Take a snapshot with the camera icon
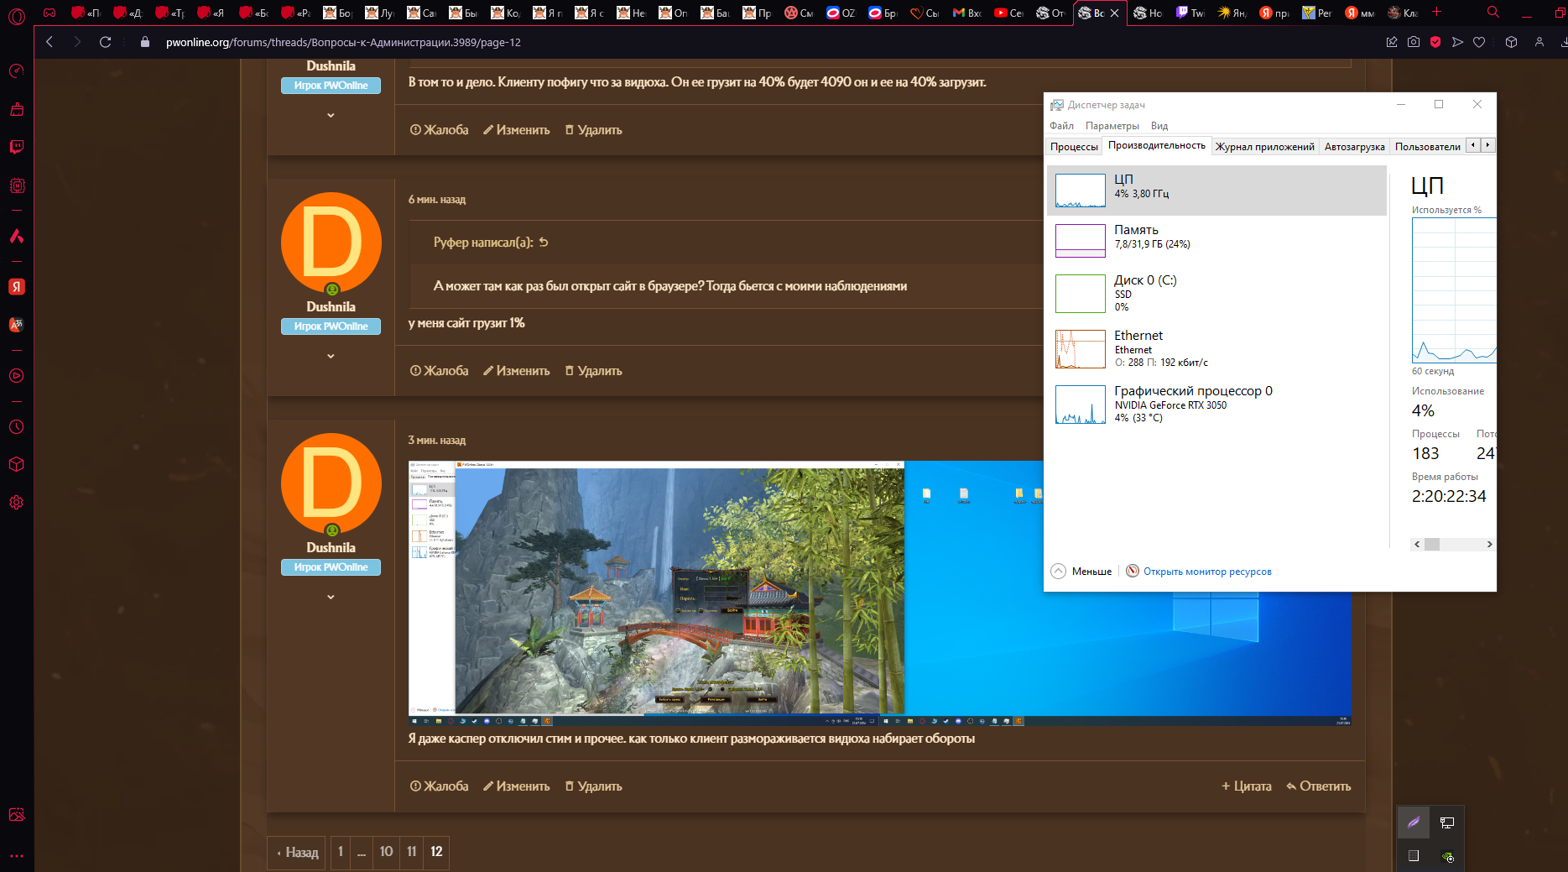 click(1414, 42)
